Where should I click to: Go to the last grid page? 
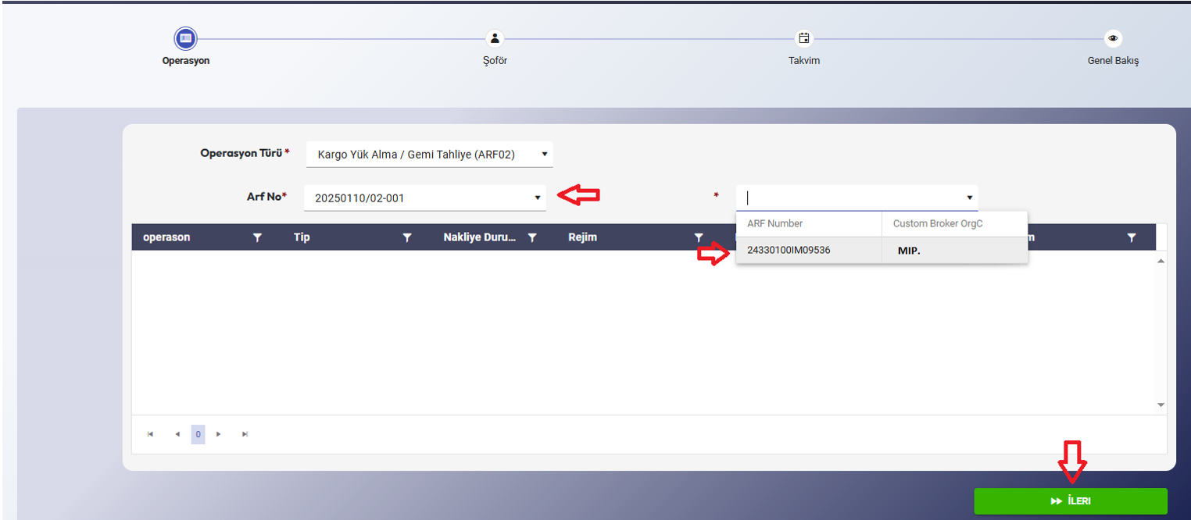click(x=245, y=434)
